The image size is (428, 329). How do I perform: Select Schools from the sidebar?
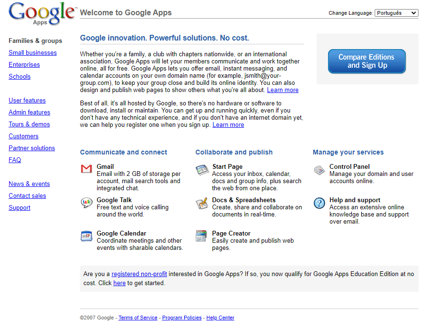[20, 77]
